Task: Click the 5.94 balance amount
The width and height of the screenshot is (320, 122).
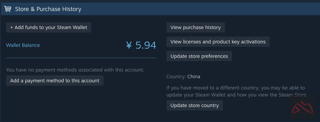Action: (146, 45)
